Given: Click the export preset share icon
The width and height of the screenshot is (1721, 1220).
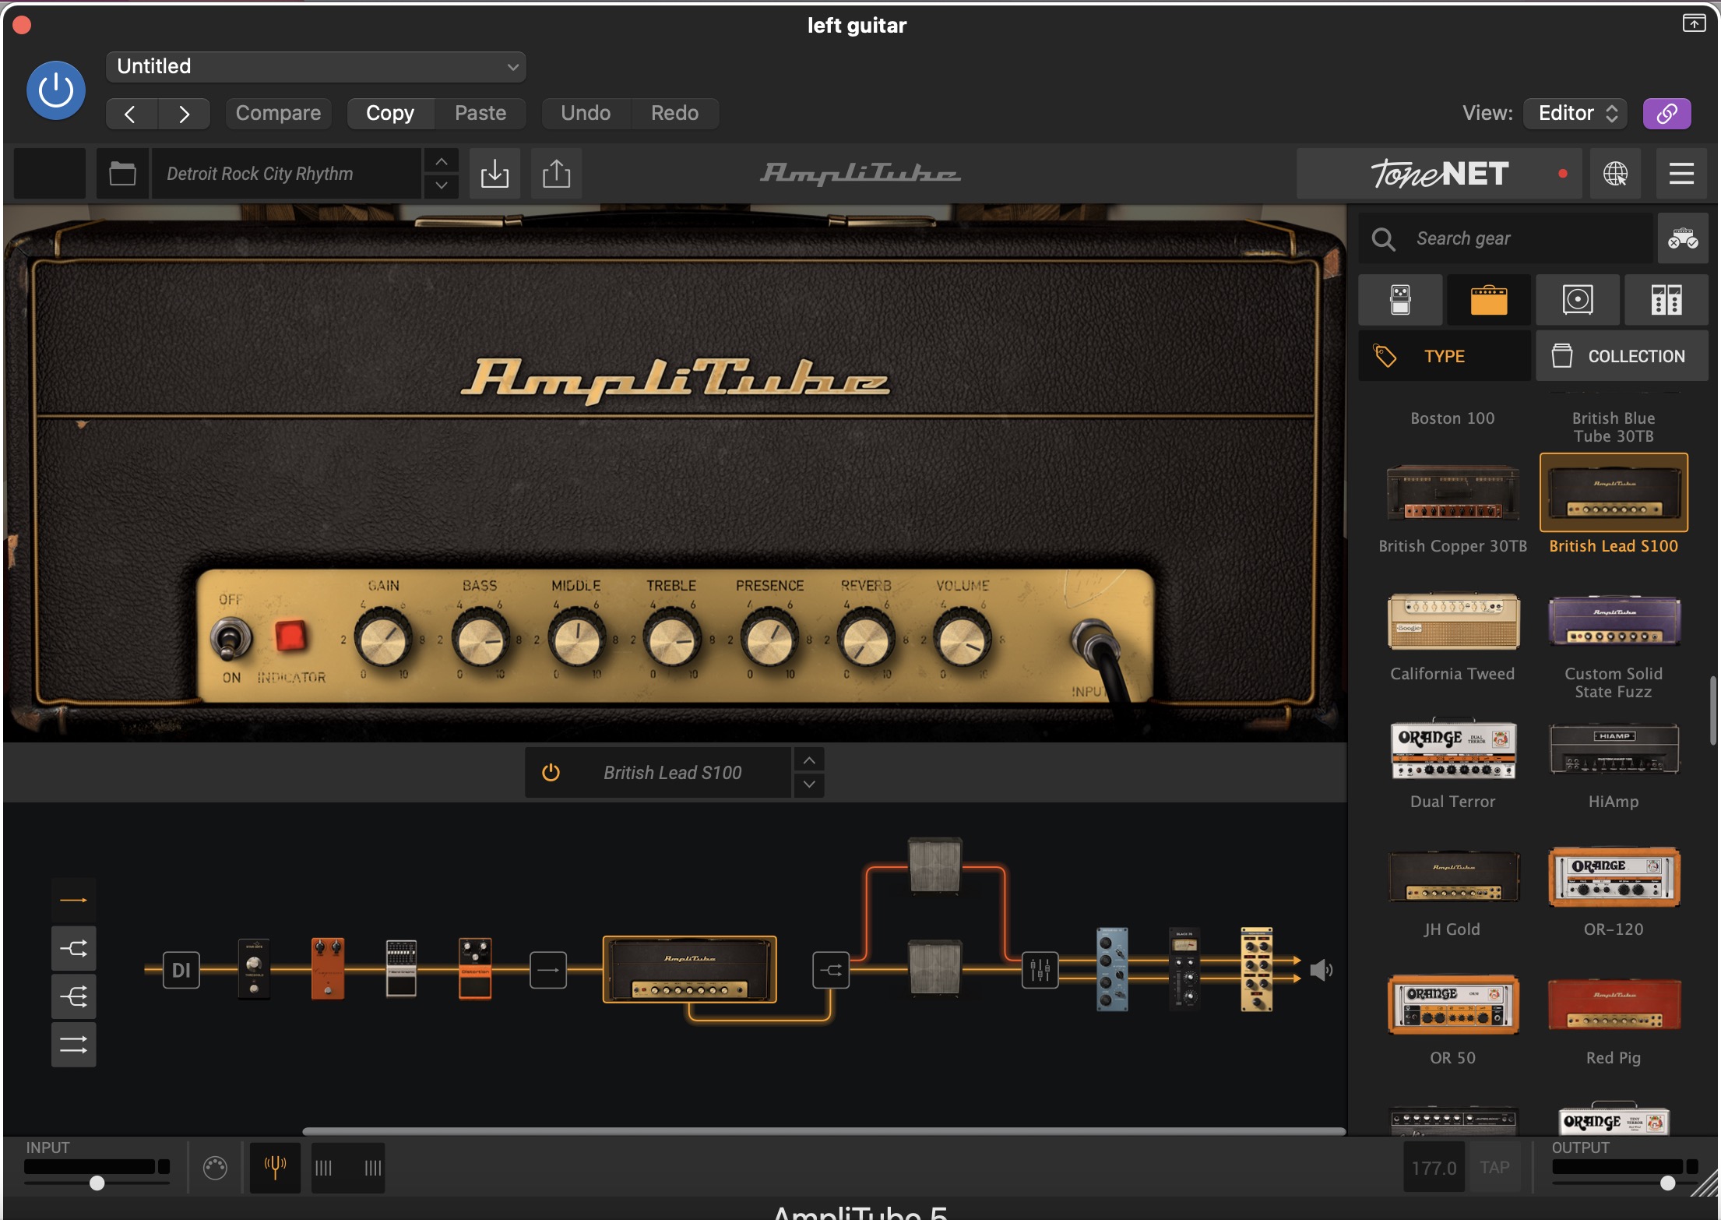Looking at the screenshot, I should click(556, 173).
